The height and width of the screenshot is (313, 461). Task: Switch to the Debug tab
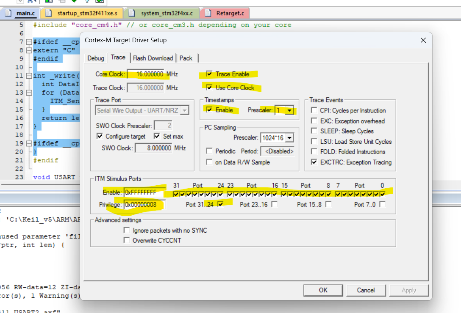pyautogui.click(x=95, y=58)
